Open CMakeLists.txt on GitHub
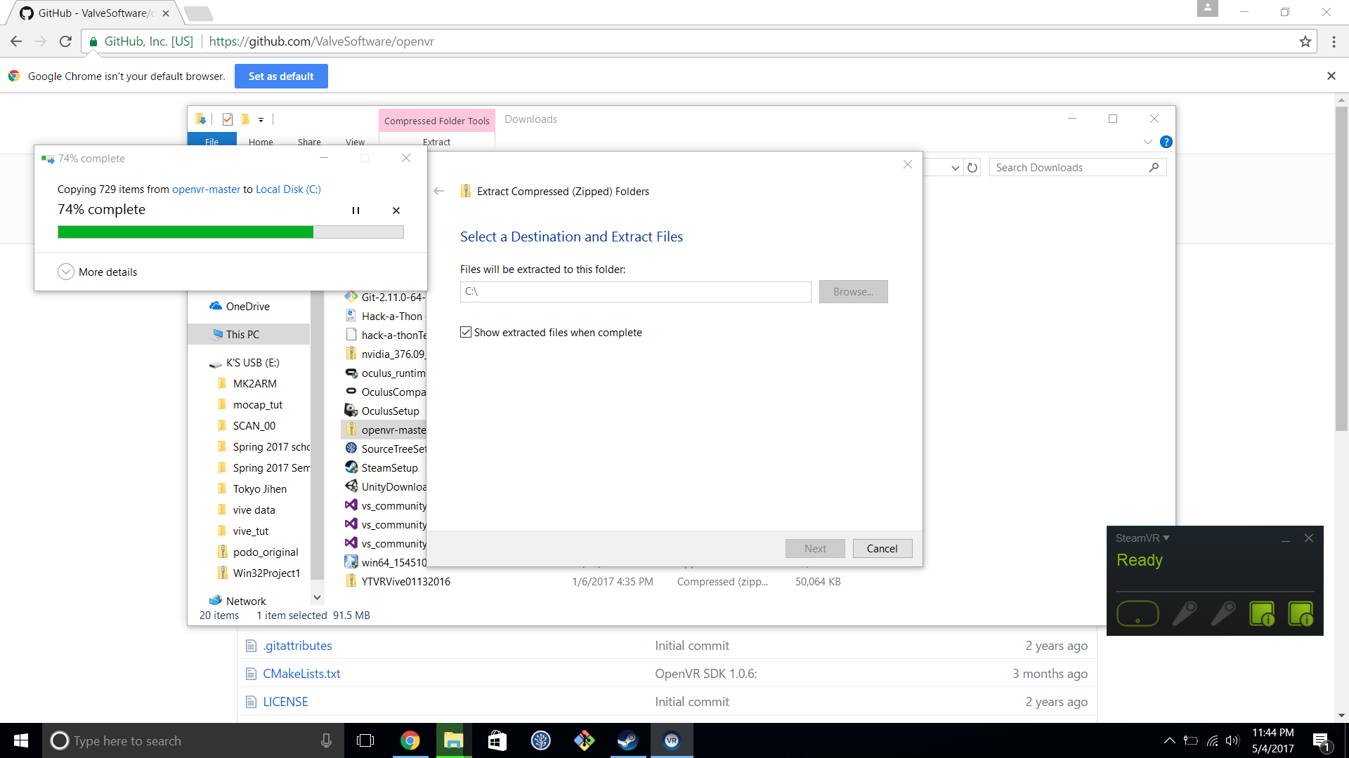 [301, 673]
